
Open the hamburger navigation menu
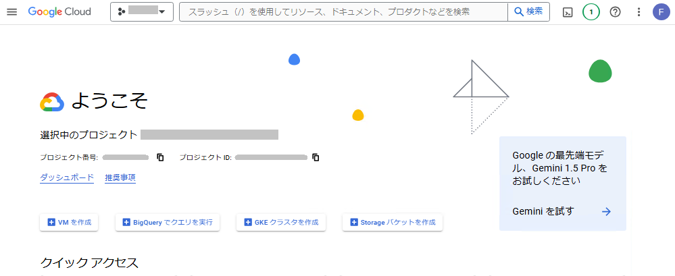[11, 12]
